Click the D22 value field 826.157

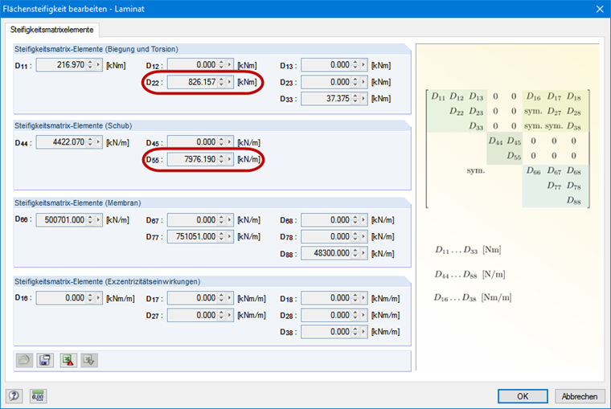pyautogui.click(x=192, y=82)
